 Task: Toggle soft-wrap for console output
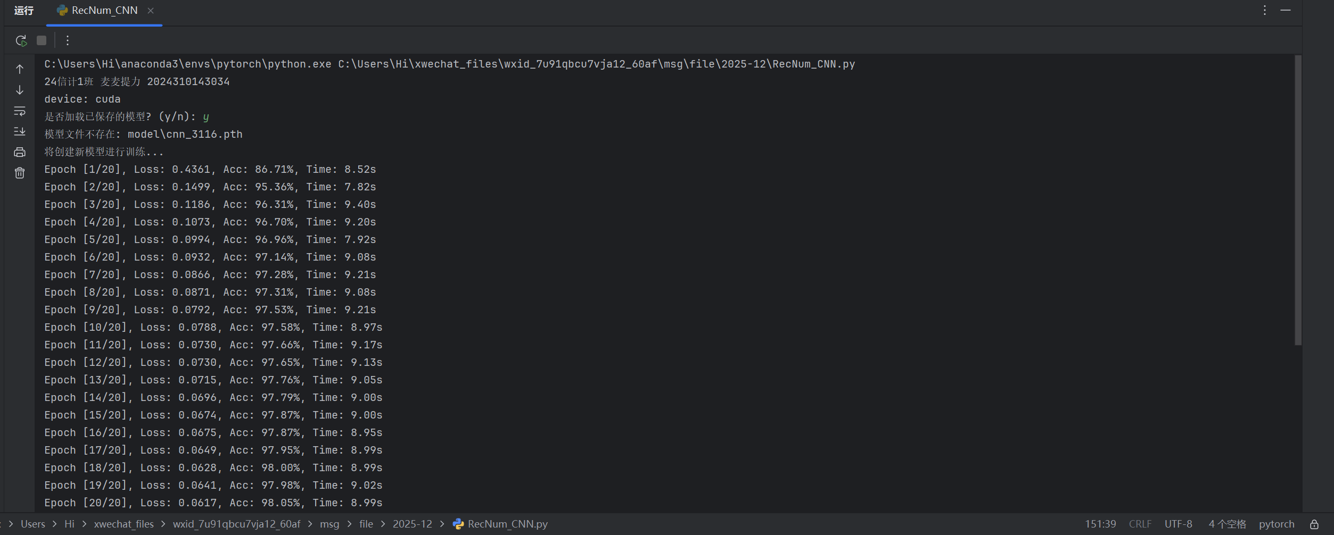(x=20, y=111)
